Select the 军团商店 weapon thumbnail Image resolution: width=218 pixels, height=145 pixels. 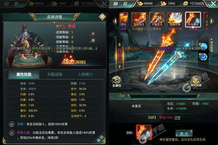point(139,20)
